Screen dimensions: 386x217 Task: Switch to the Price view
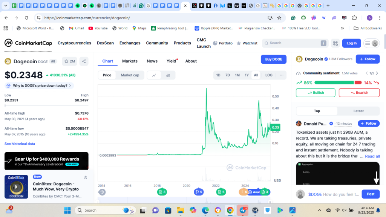tap(107, 75)
